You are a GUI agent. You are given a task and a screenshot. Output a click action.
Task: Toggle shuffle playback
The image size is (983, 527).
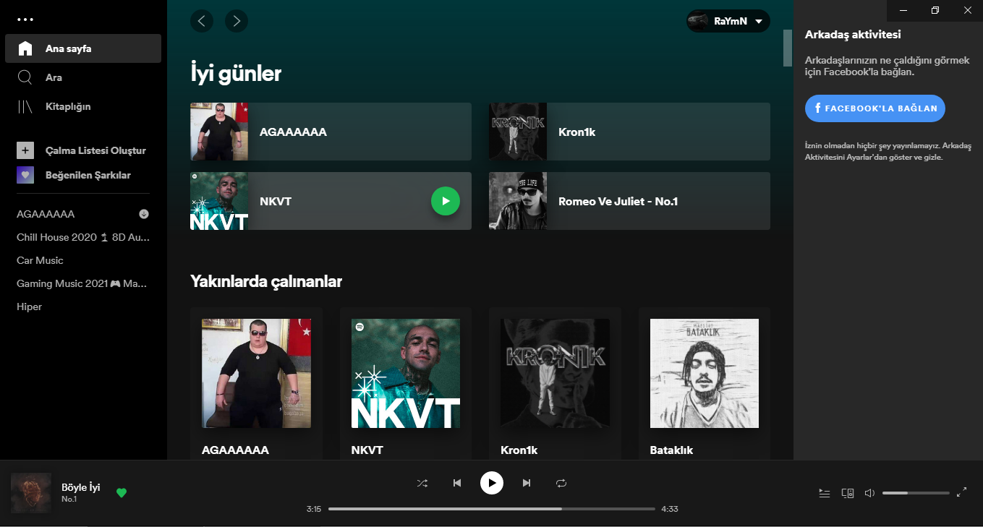[422, 483]
